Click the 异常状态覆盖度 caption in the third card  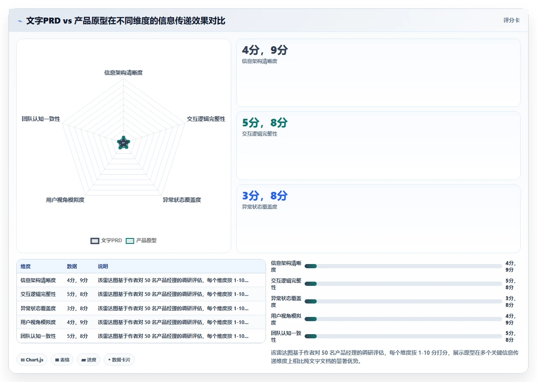click(x=260, y=207)
